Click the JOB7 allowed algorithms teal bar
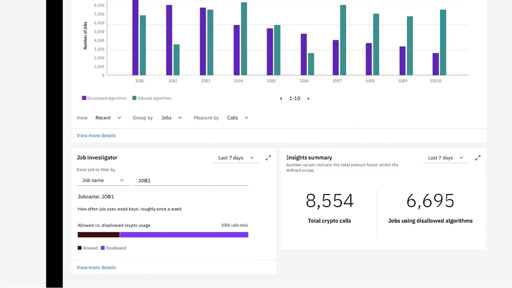 coord(343,40)
